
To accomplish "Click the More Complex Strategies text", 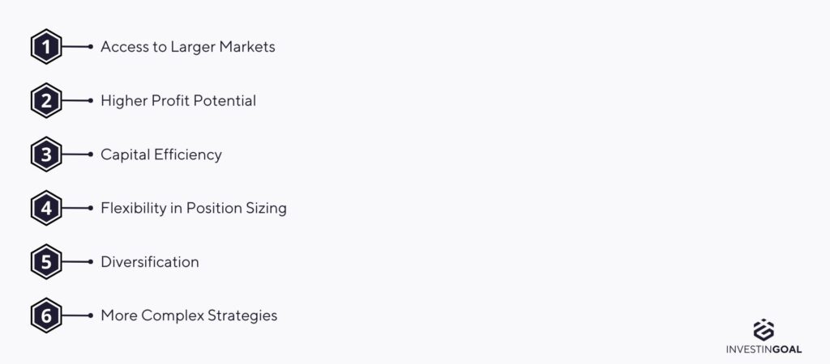I will (189, 316).
